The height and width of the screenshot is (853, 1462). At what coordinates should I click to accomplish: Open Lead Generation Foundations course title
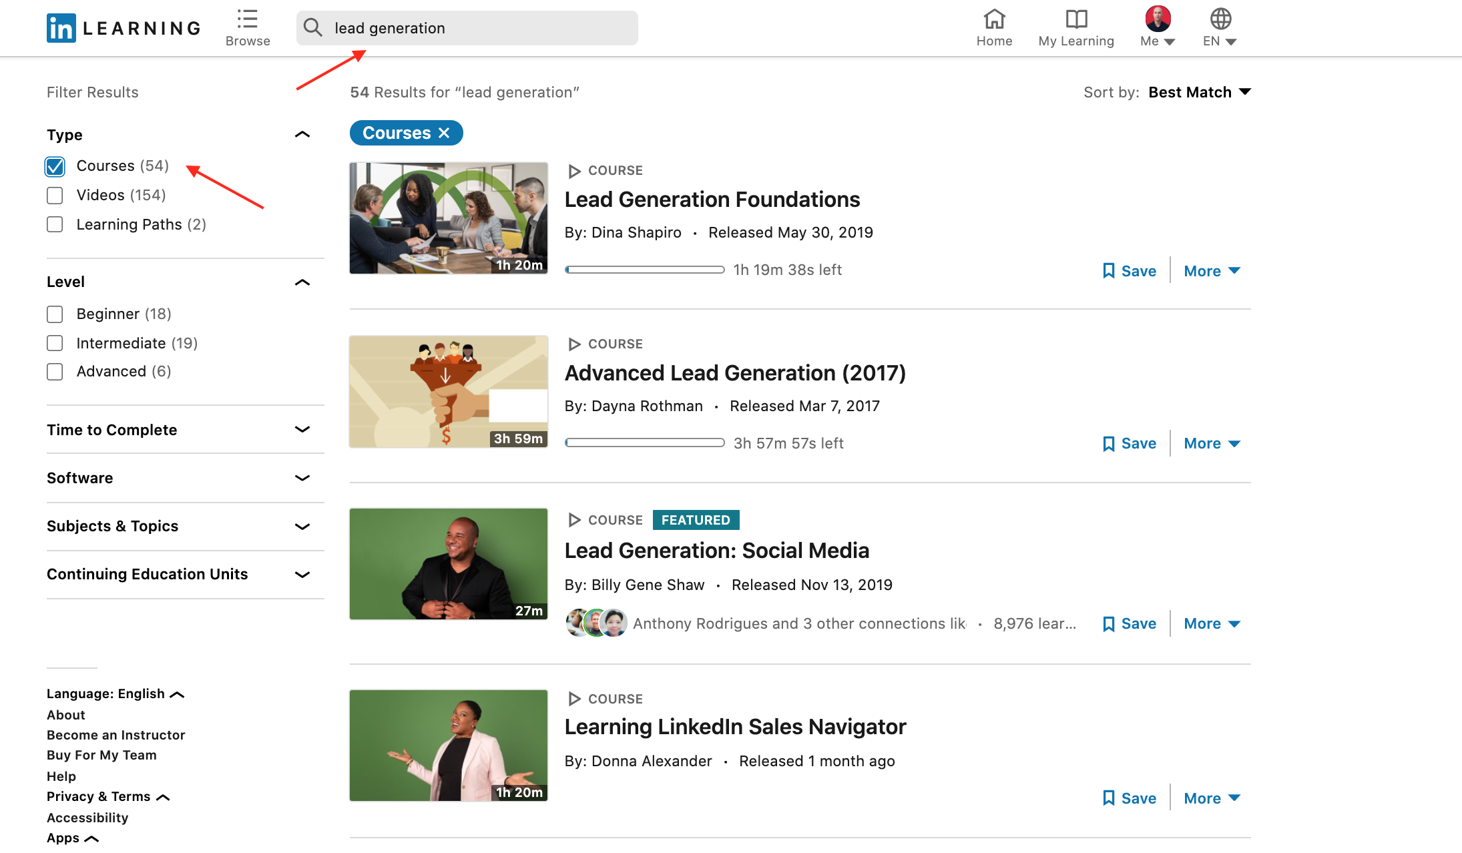tap(712, 200)
